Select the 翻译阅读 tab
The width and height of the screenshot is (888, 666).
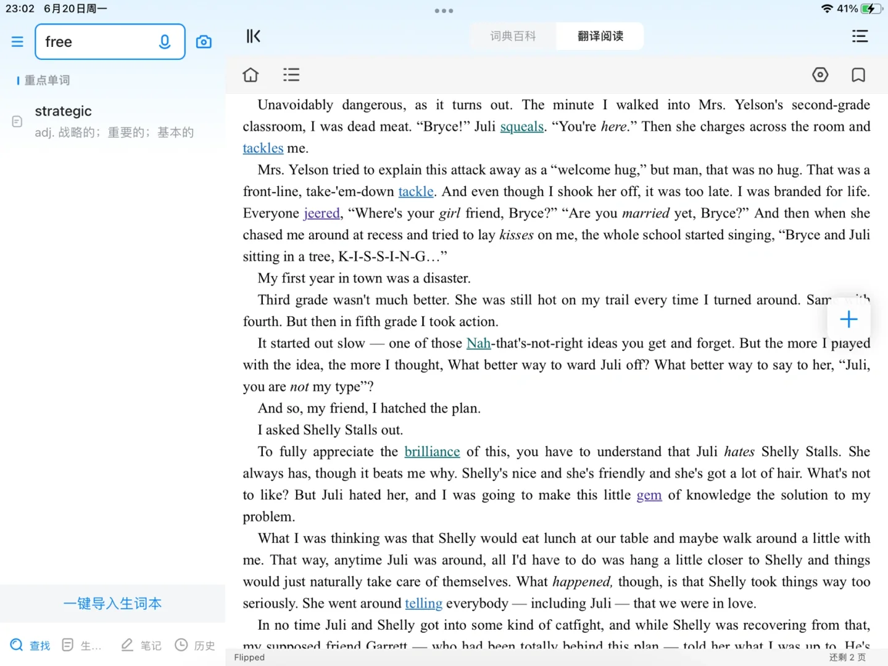pos(600,36)
